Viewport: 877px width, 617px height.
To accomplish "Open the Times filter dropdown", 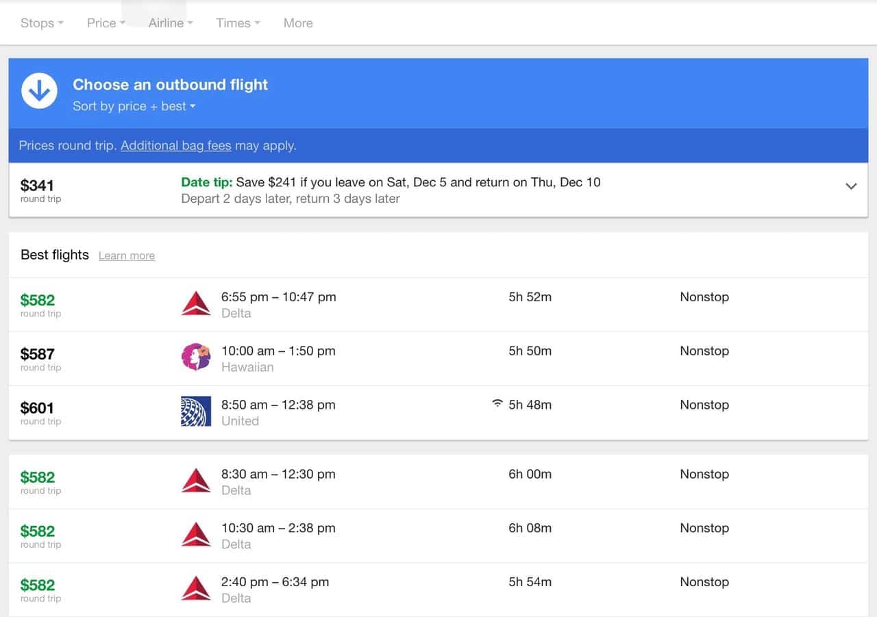I will point(238,23).
